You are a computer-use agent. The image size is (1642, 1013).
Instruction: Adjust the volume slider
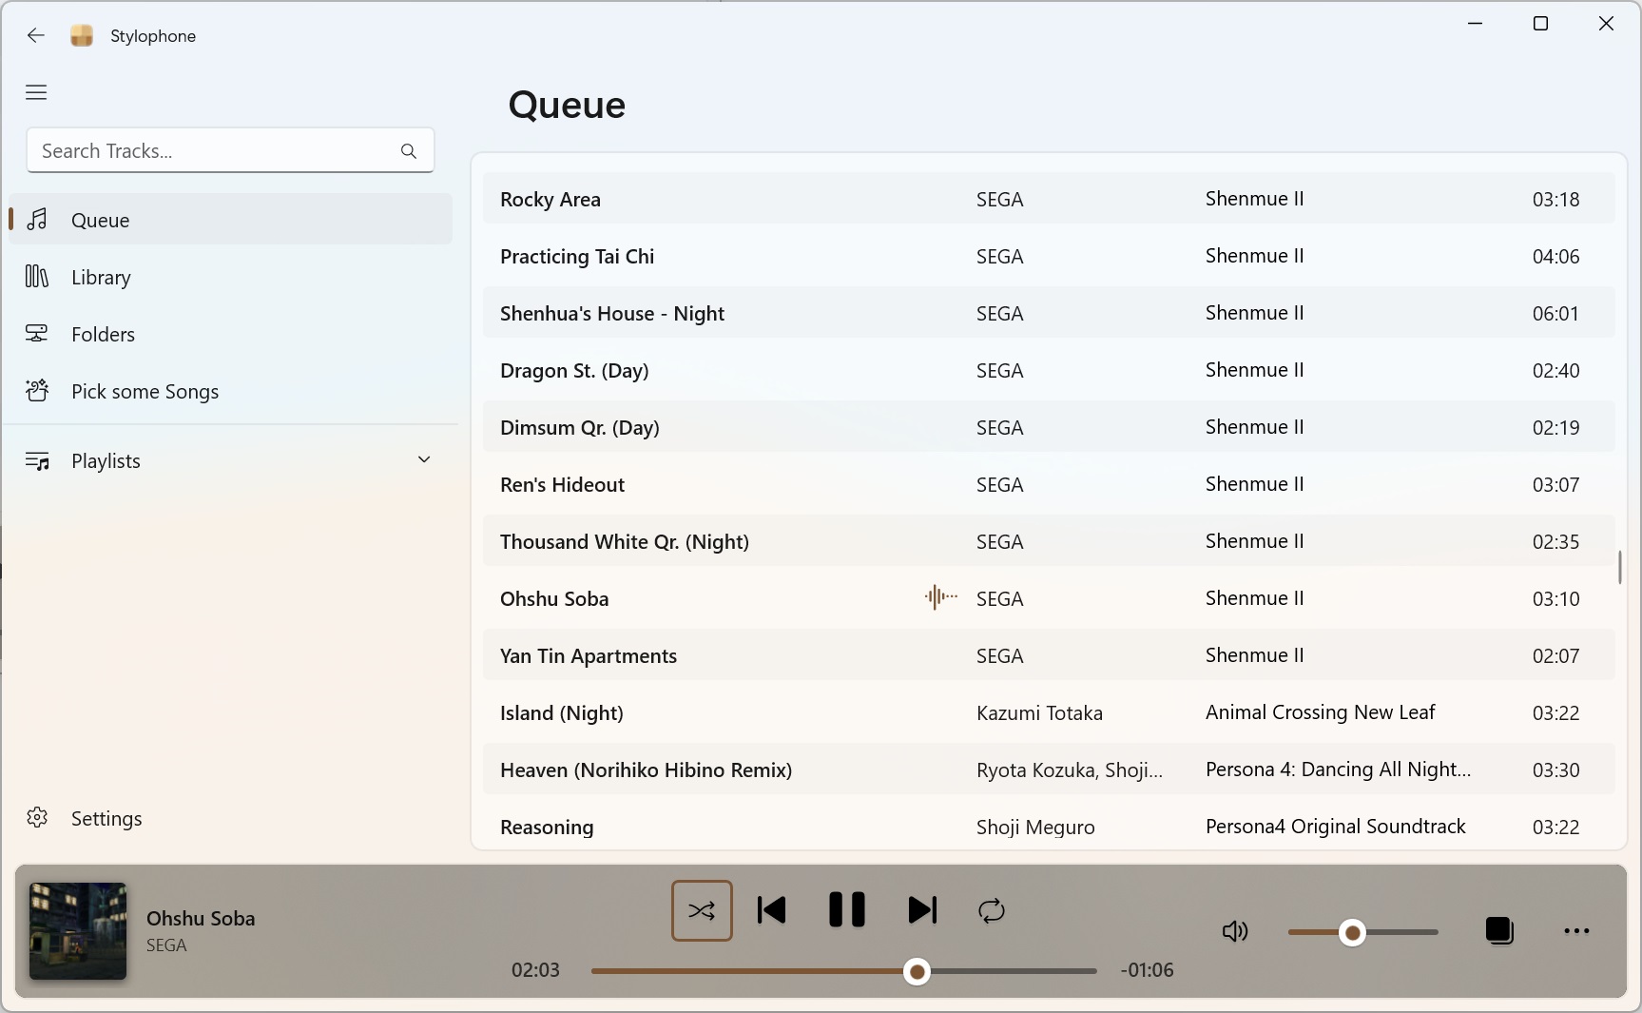(x=1362, y=932)
